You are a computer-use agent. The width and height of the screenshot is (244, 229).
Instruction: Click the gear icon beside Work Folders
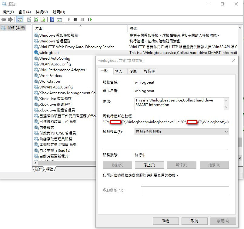(x=36, y=75)
